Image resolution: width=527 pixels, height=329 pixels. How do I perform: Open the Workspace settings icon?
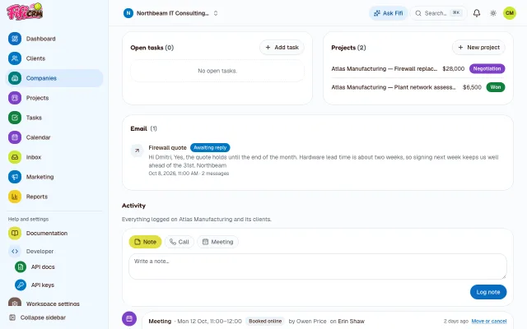15,302
